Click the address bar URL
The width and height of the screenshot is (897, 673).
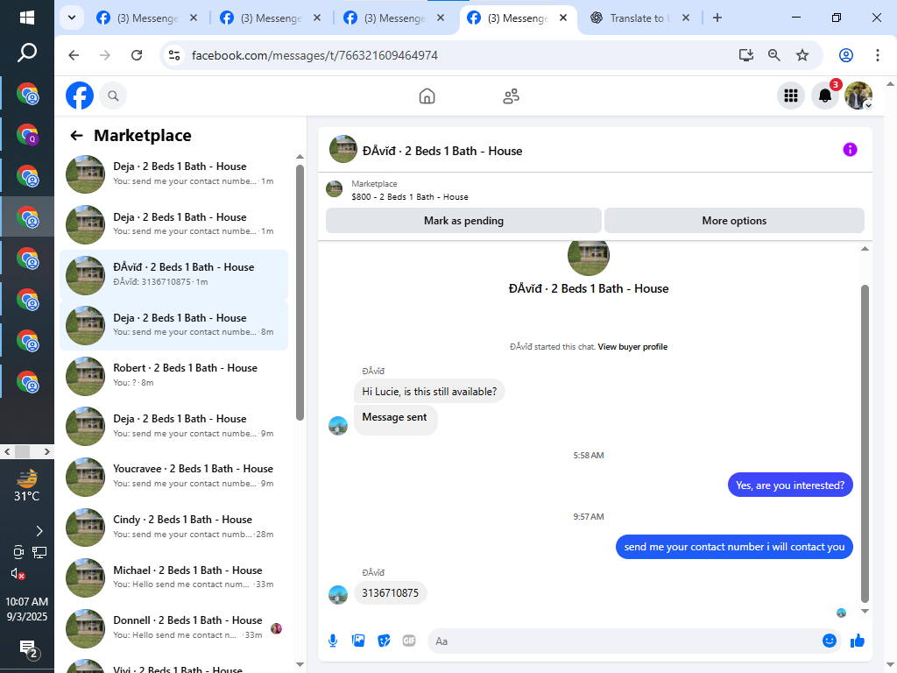pyautogui.click(x=314, y=55)
